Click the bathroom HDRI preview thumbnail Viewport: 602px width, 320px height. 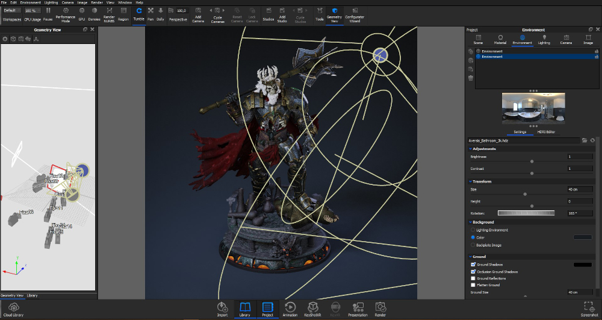(533, 108)
